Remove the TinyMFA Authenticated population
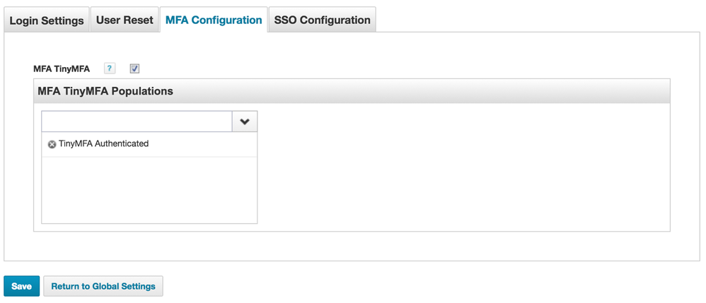Image resolution: width=706 pixels, height=303 pixels. [52, 144]
